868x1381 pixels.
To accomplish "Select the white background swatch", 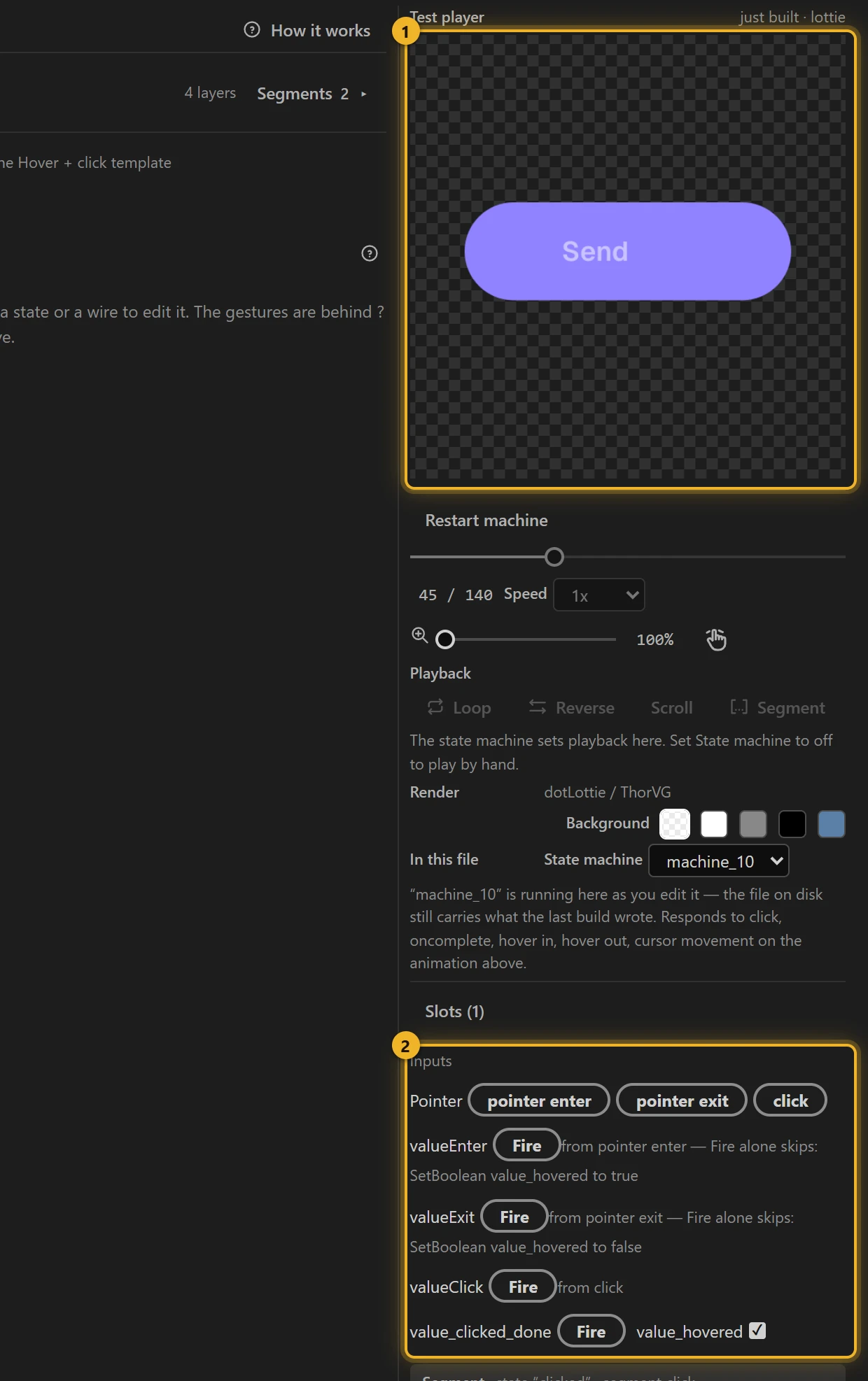I will pyautogui.click(x=714, y=824).
